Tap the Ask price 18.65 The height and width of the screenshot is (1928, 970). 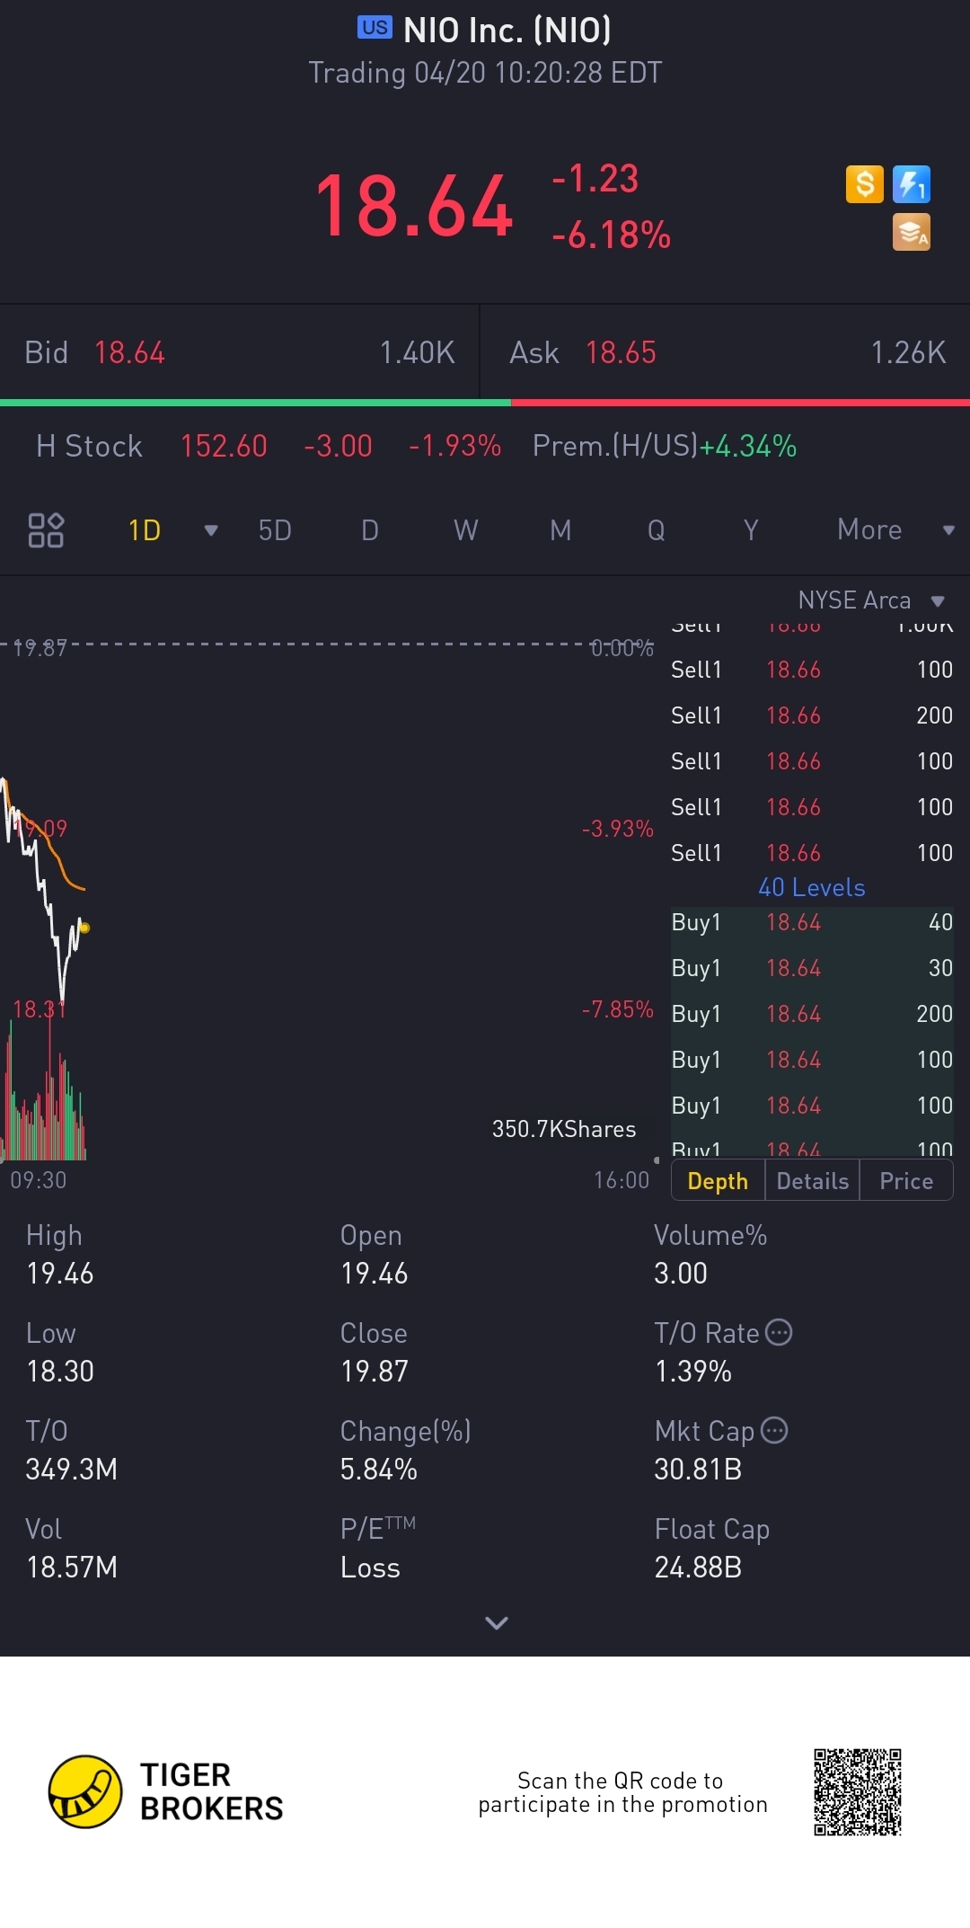[x=621, y=353]
